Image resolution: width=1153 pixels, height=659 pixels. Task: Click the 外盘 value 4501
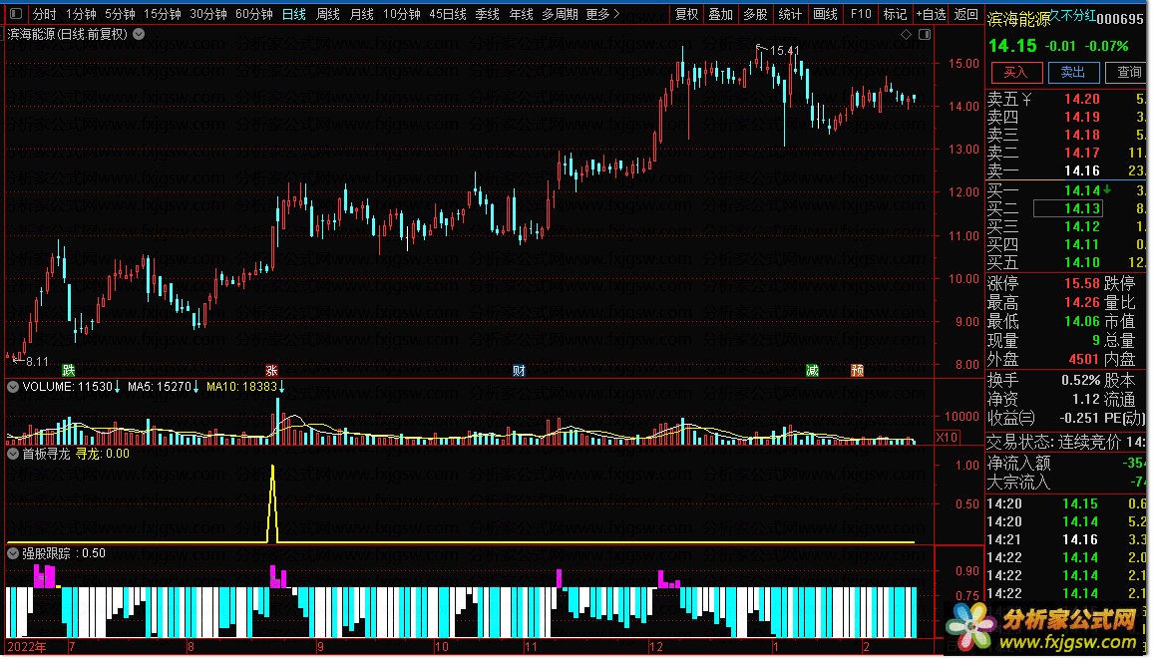[1084, 359]
